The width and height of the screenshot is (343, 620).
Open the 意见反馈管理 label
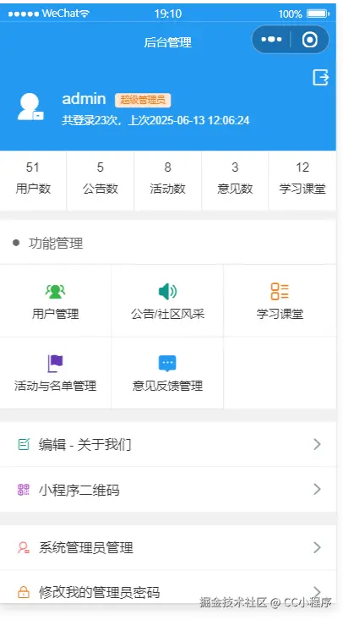coord(167,386)
